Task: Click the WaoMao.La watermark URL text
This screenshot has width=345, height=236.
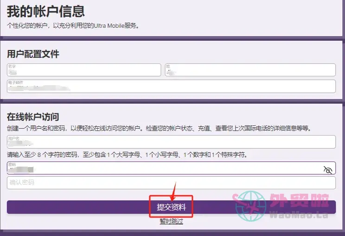Action: point(299,215)
